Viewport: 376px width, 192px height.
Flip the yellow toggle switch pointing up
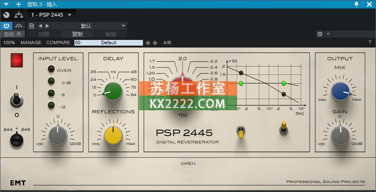(x=284, y=128)
